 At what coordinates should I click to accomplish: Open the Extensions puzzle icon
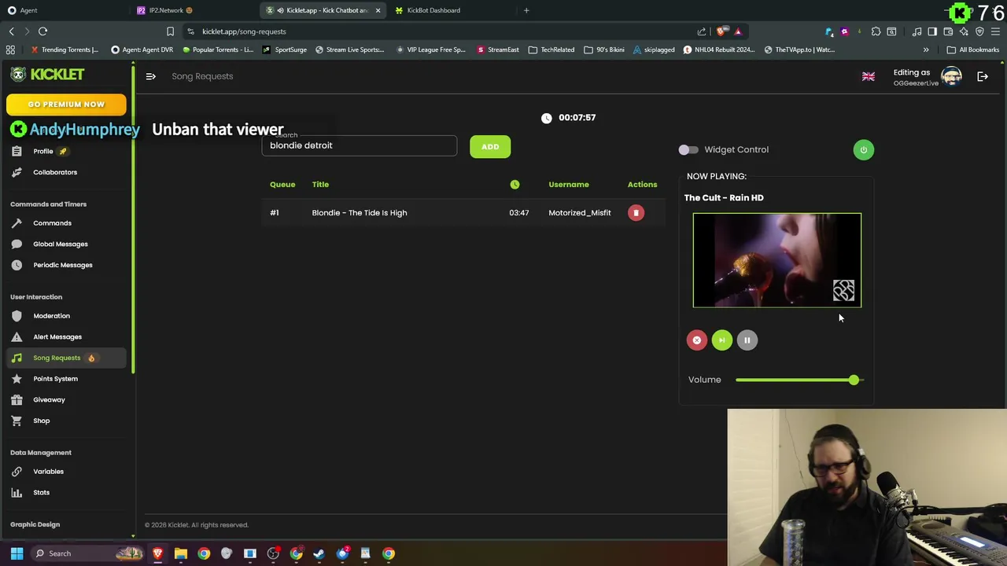(876, 31)
